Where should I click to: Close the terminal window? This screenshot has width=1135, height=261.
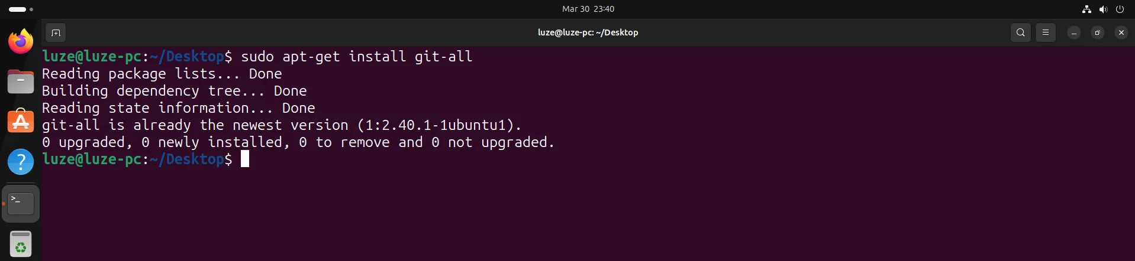click(1121, 33)
